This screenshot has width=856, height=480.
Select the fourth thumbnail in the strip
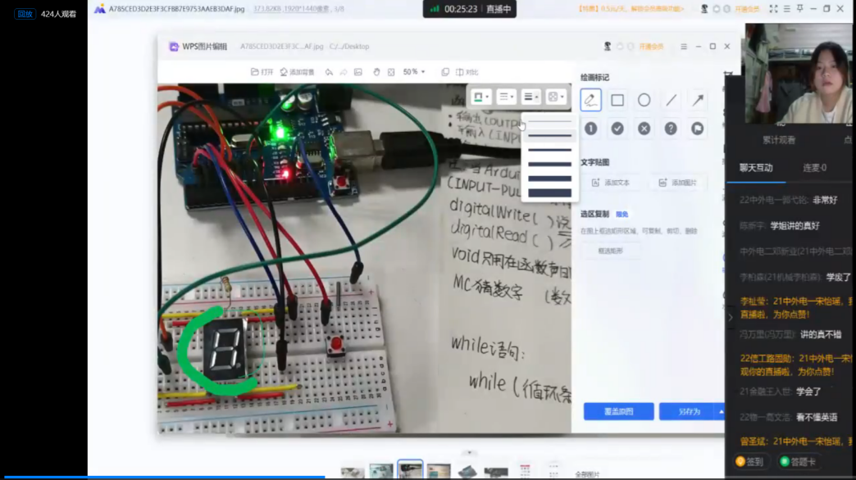pos(439,471)
